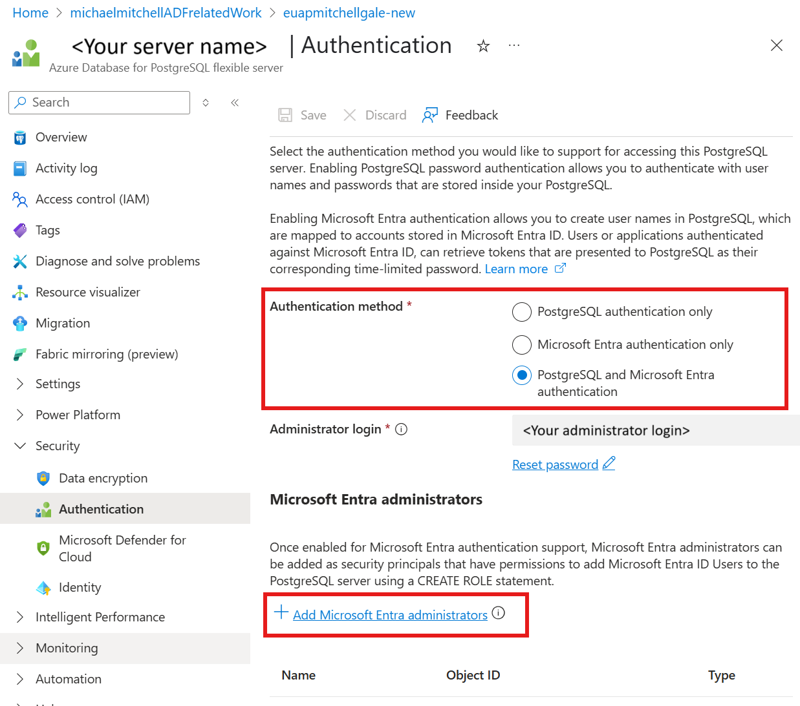Screen dimensions: 800x706
Task: Click the Learn more link
Action: click(517, 269)
